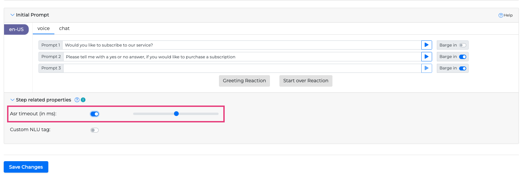Click the Start over Reaction button

306,81
